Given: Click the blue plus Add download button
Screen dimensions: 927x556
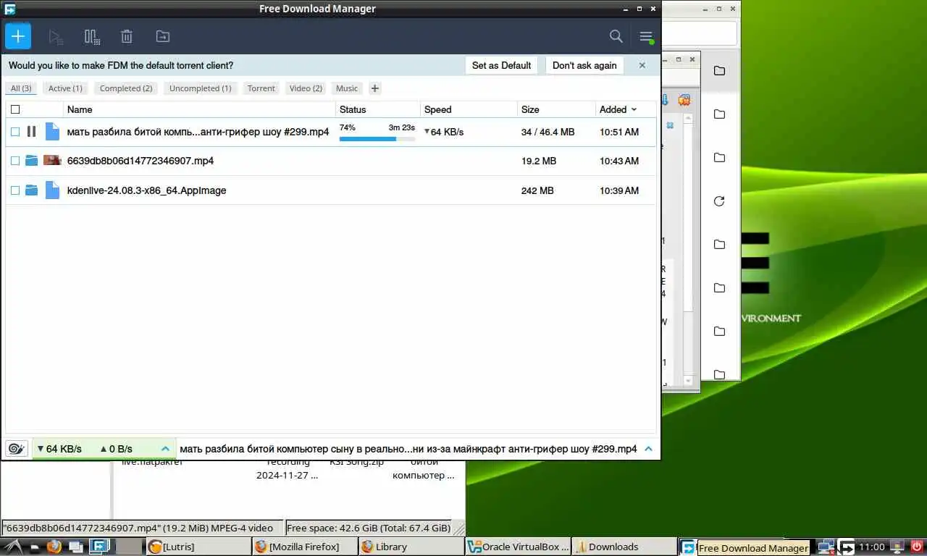Looking at the screenshot, I should click(x=18, y=36).
